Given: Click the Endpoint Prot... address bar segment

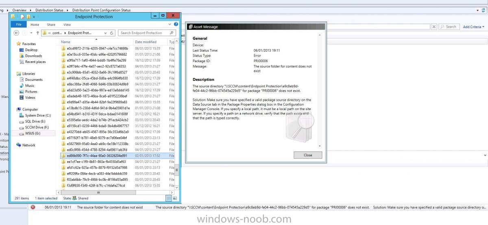Looking at the screenshot, I should point(80,33).
